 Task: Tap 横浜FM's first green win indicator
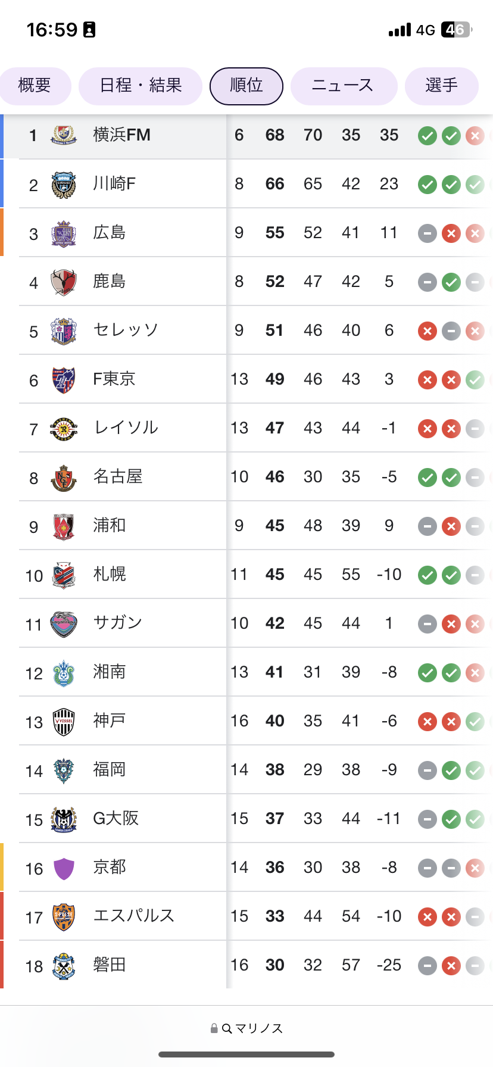[427, 136]
